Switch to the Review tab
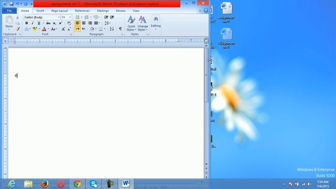 [121, 10]
